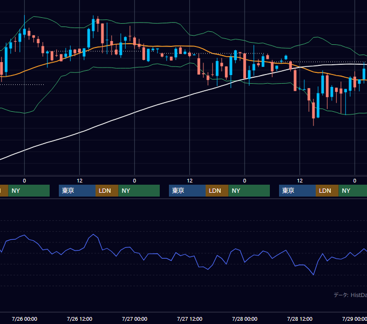Click the LDN session block following the 7/28 東京 block
The width and height of the screenshot is (367, 324).
click(x=327, y=191)
